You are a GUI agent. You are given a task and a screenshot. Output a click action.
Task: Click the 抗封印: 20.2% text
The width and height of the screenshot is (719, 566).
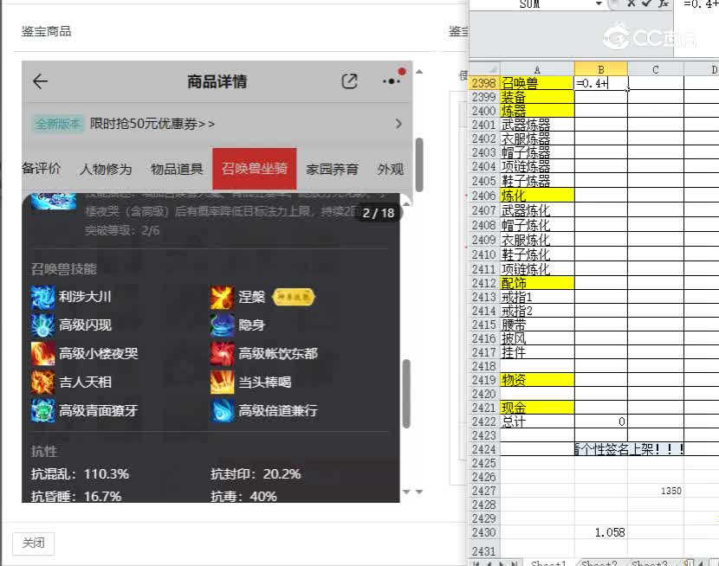coord(256,474)
